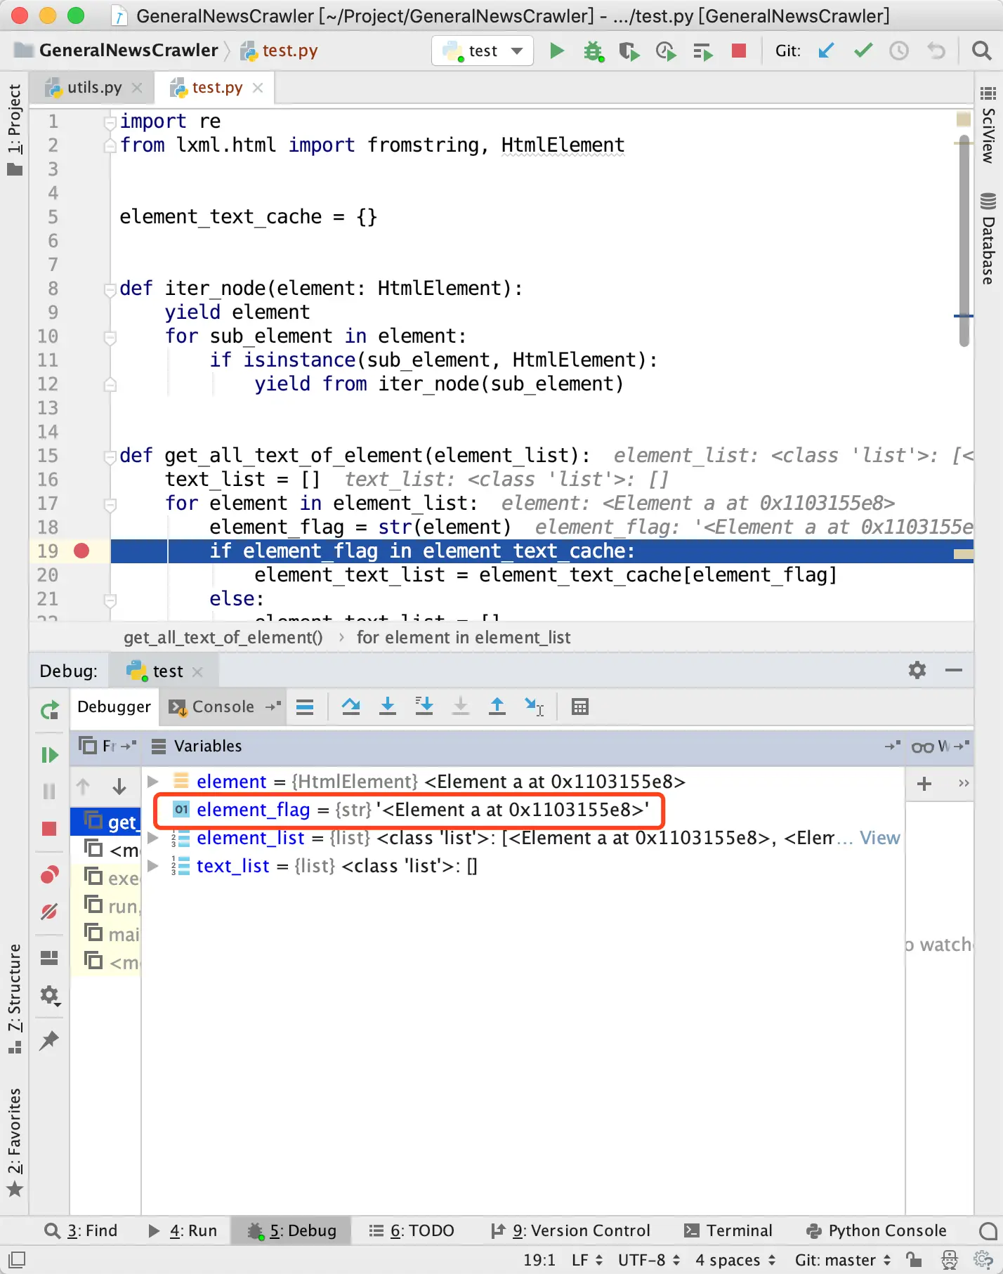Change 4 spaces indent setting
The image size is (1003, 1274).
point(735,1260)
